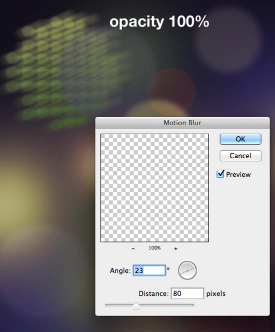Click the zoom in plus icon under preview
The width and height of the screenshot is (275, 332).
tap(175, 249)
